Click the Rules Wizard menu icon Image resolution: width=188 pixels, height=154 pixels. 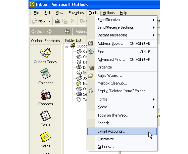91,75
